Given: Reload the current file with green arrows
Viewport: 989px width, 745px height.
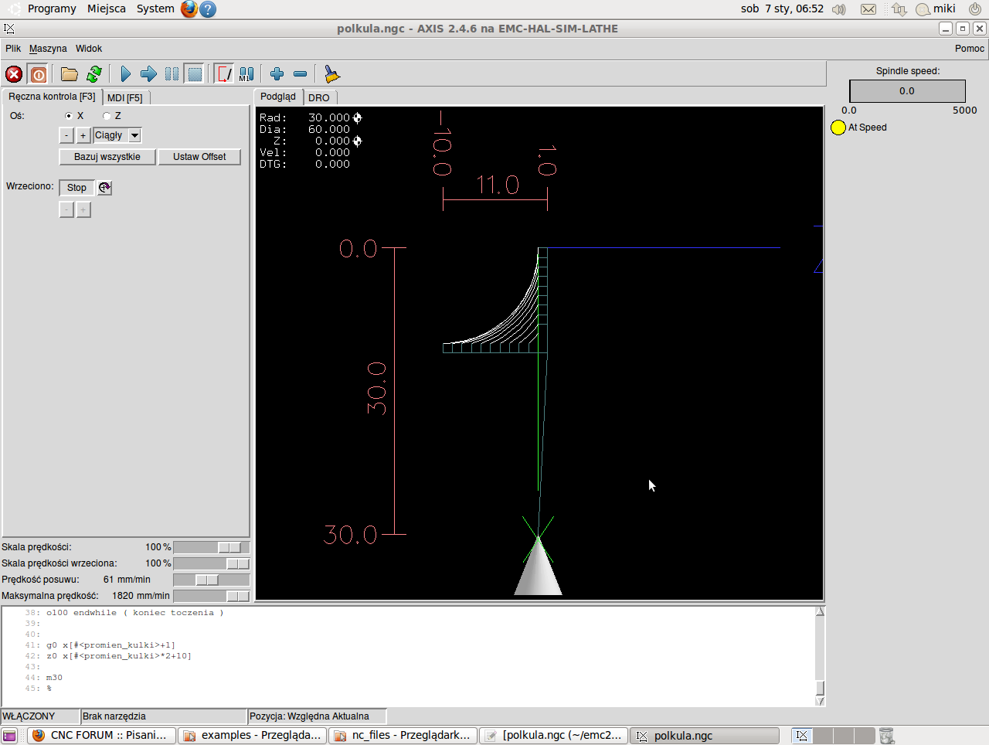Looking at the screenshot, I should (94, 74).
